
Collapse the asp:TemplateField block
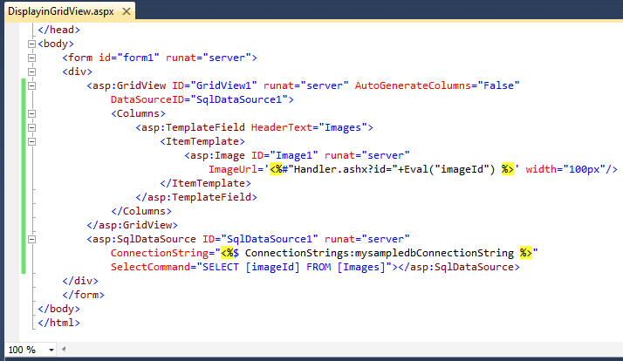click(x=31, y=127)
